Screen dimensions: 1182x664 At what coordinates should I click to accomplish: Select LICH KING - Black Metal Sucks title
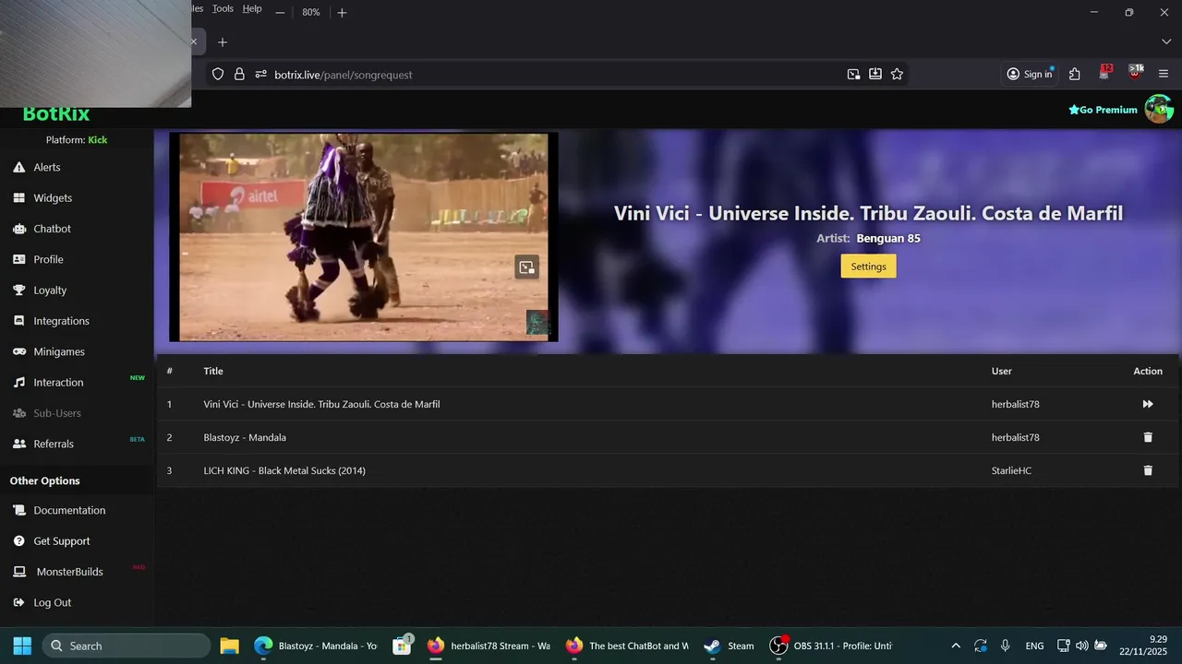284,470
